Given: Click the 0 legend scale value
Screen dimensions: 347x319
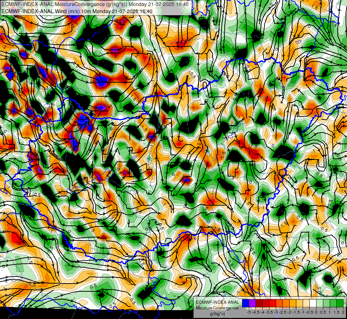Looking at the screenshot, I should (316, 312).
